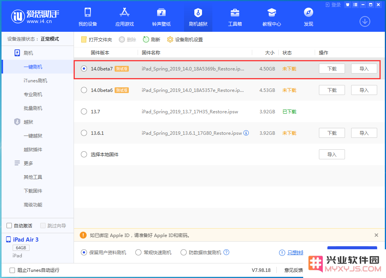This screenshot has height=278, width=386.
Task: Click the 固件版本 column header
Action: [100, 52]
